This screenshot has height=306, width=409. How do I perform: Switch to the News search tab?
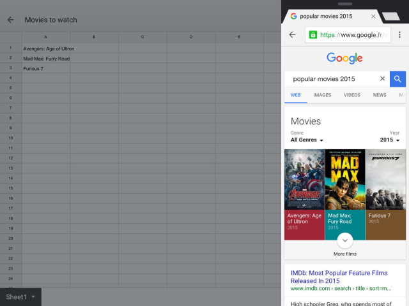pyautogui.click(x=380, y=95)
